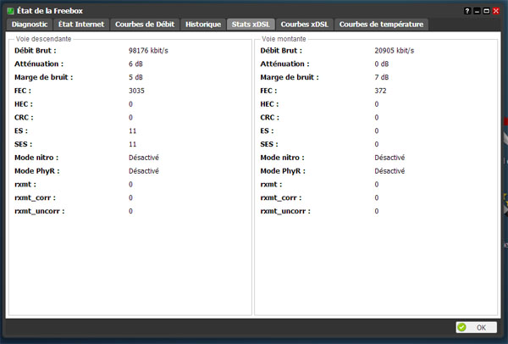Click the help question mark icon
The width and height of the screenshot is (508, 344).
click(x=467, y=11)
